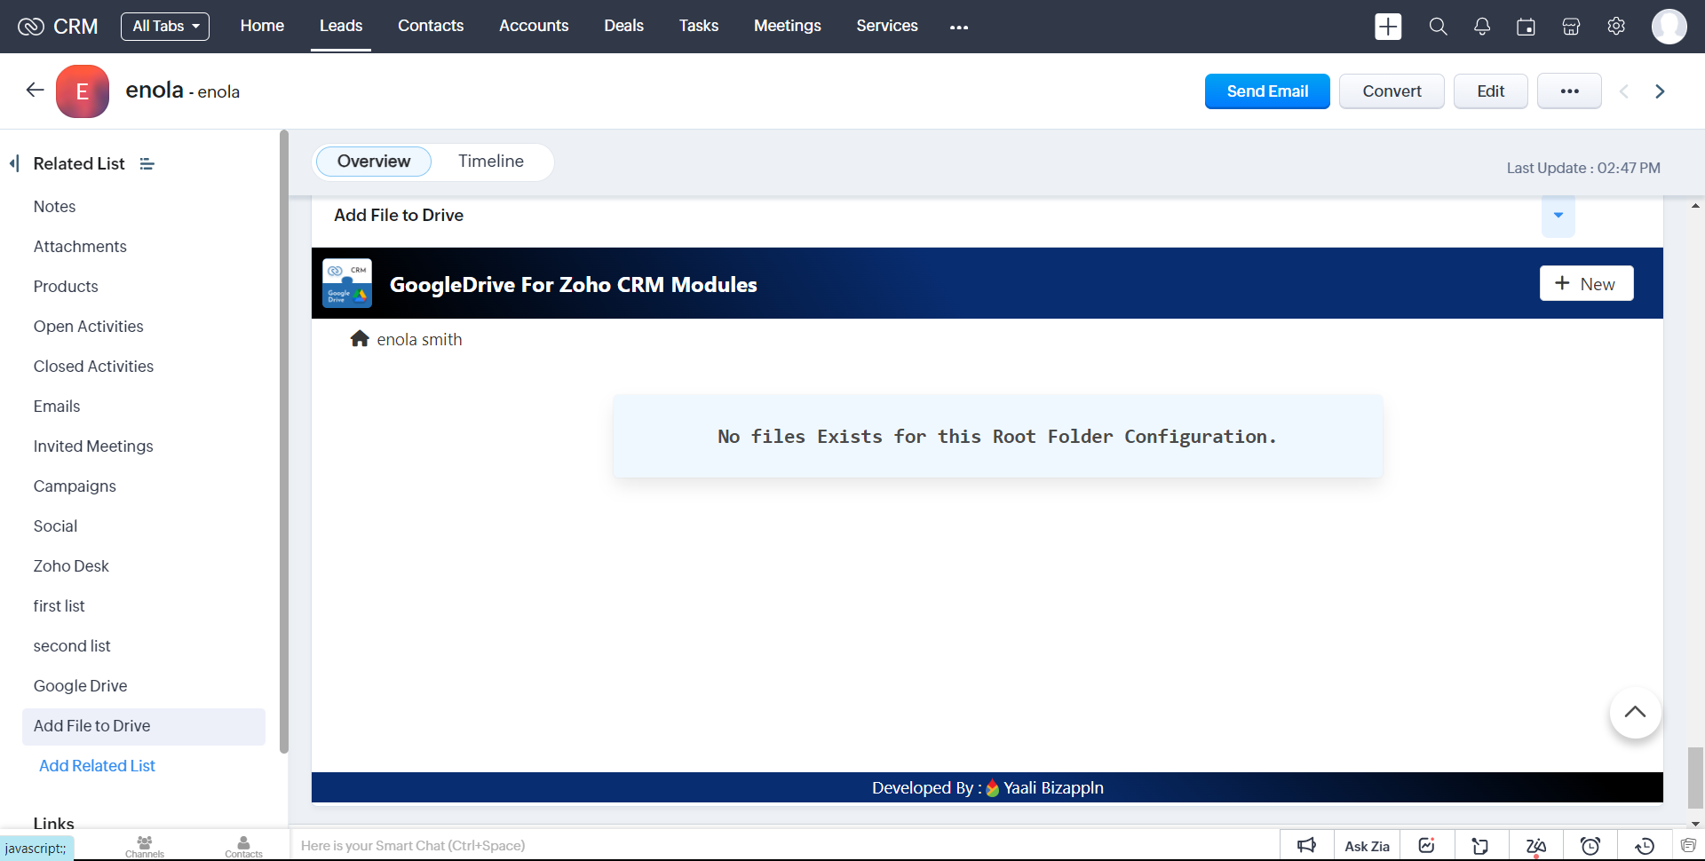Go back using the left arrow
1705x861 pixels.
35,91
